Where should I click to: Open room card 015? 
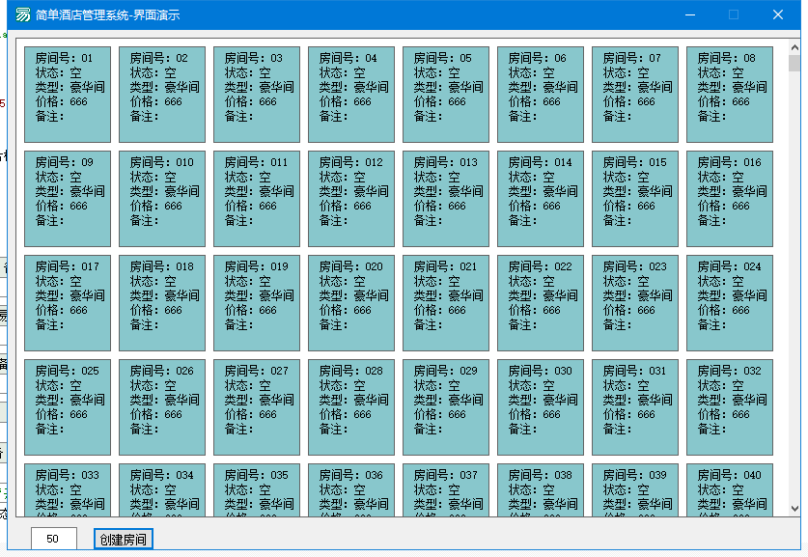click(635, 199)
